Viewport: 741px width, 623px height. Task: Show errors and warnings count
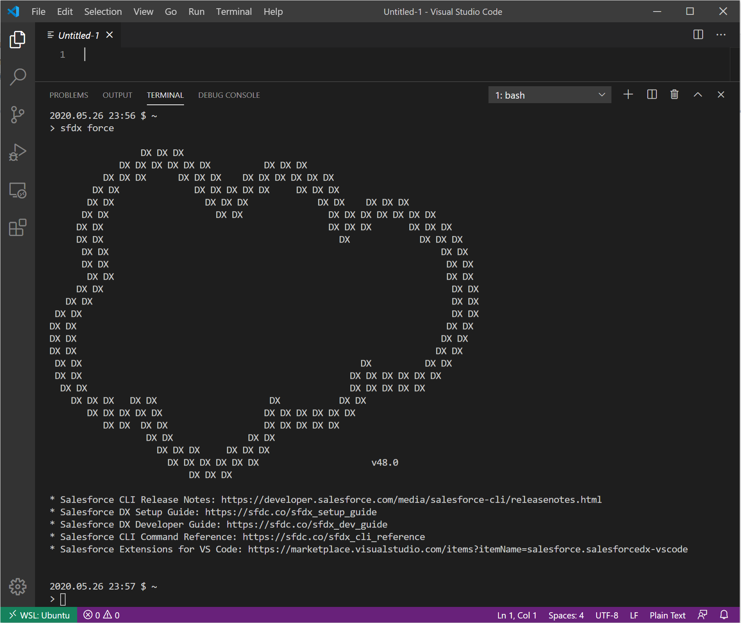[101, 615]
